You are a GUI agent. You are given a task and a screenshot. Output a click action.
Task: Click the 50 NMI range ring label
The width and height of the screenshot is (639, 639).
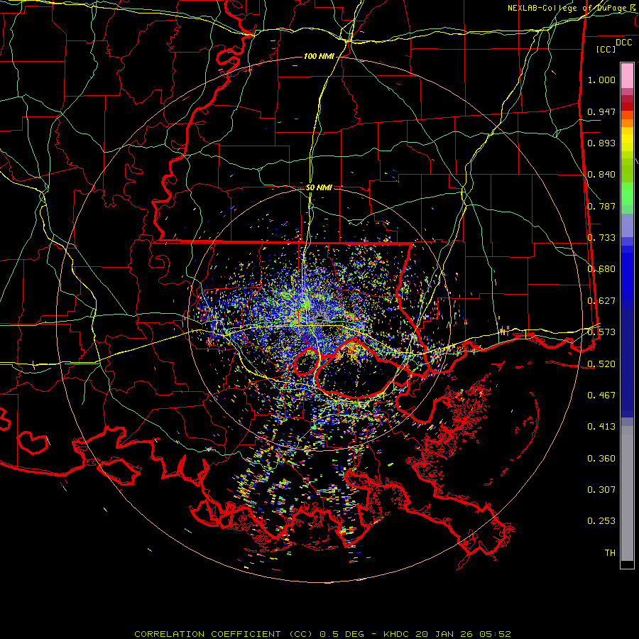[319, 187]
